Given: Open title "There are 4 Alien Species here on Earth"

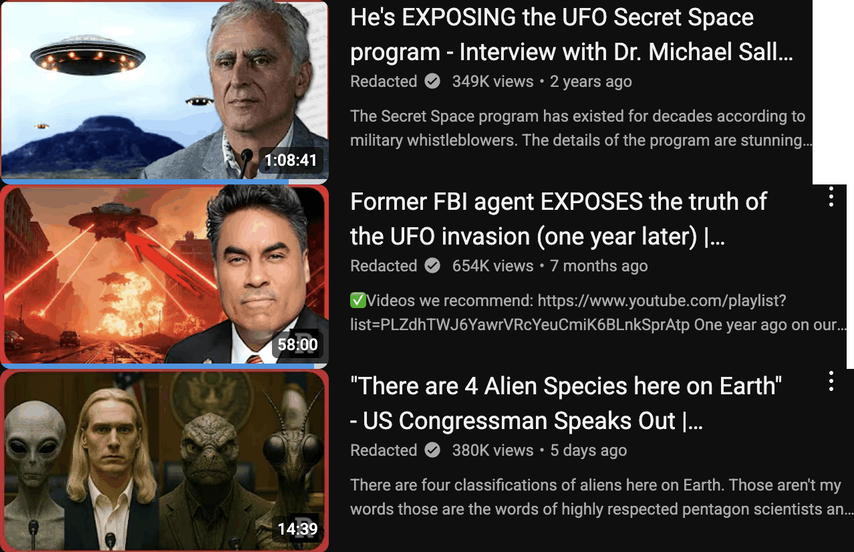Looking at the screenshot, I should [567, 404].
